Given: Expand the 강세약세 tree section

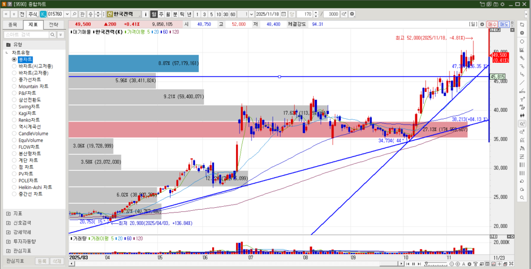Looking at the screenshot, I should (x=8, y=232).
